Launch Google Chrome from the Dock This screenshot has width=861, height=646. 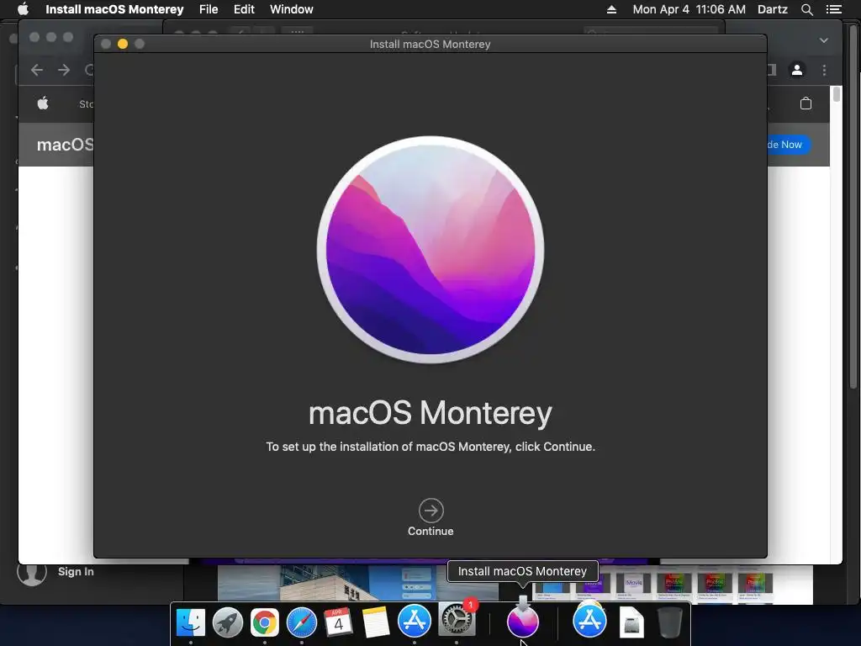[264, 622]
